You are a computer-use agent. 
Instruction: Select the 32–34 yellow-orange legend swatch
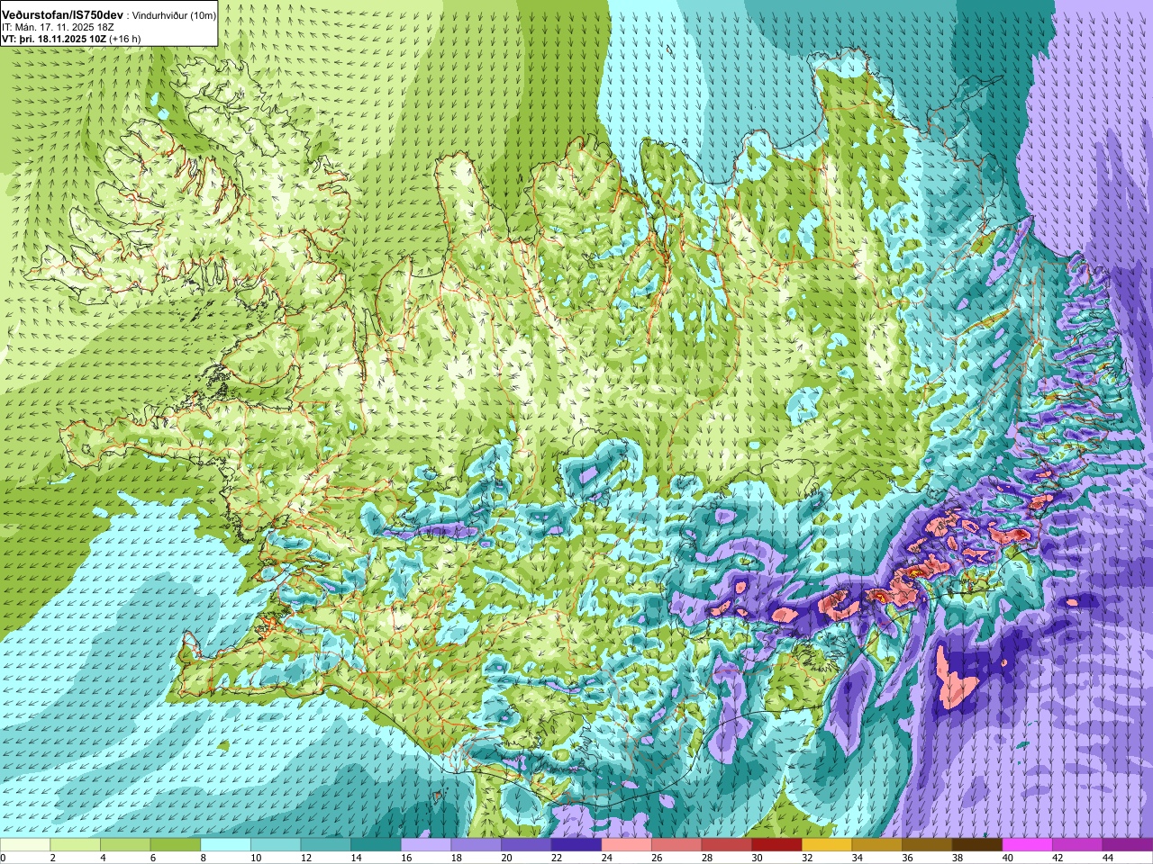(x=827, y=844)
